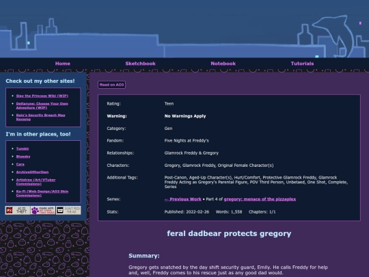Click the 'AI is Theft' badge
The image size is (369, 277).
tap(18, 210)
